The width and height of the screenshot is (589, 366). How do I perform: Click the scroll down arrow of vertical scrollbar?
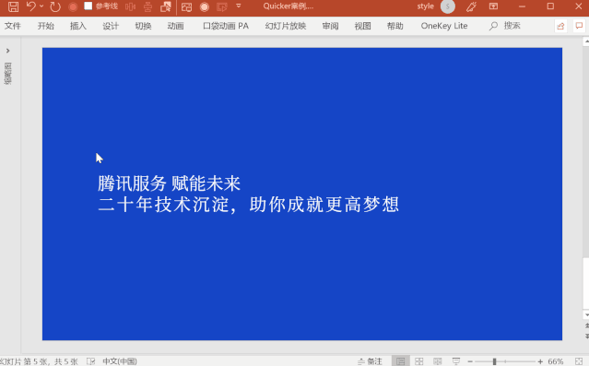click(x=586, y=315)
